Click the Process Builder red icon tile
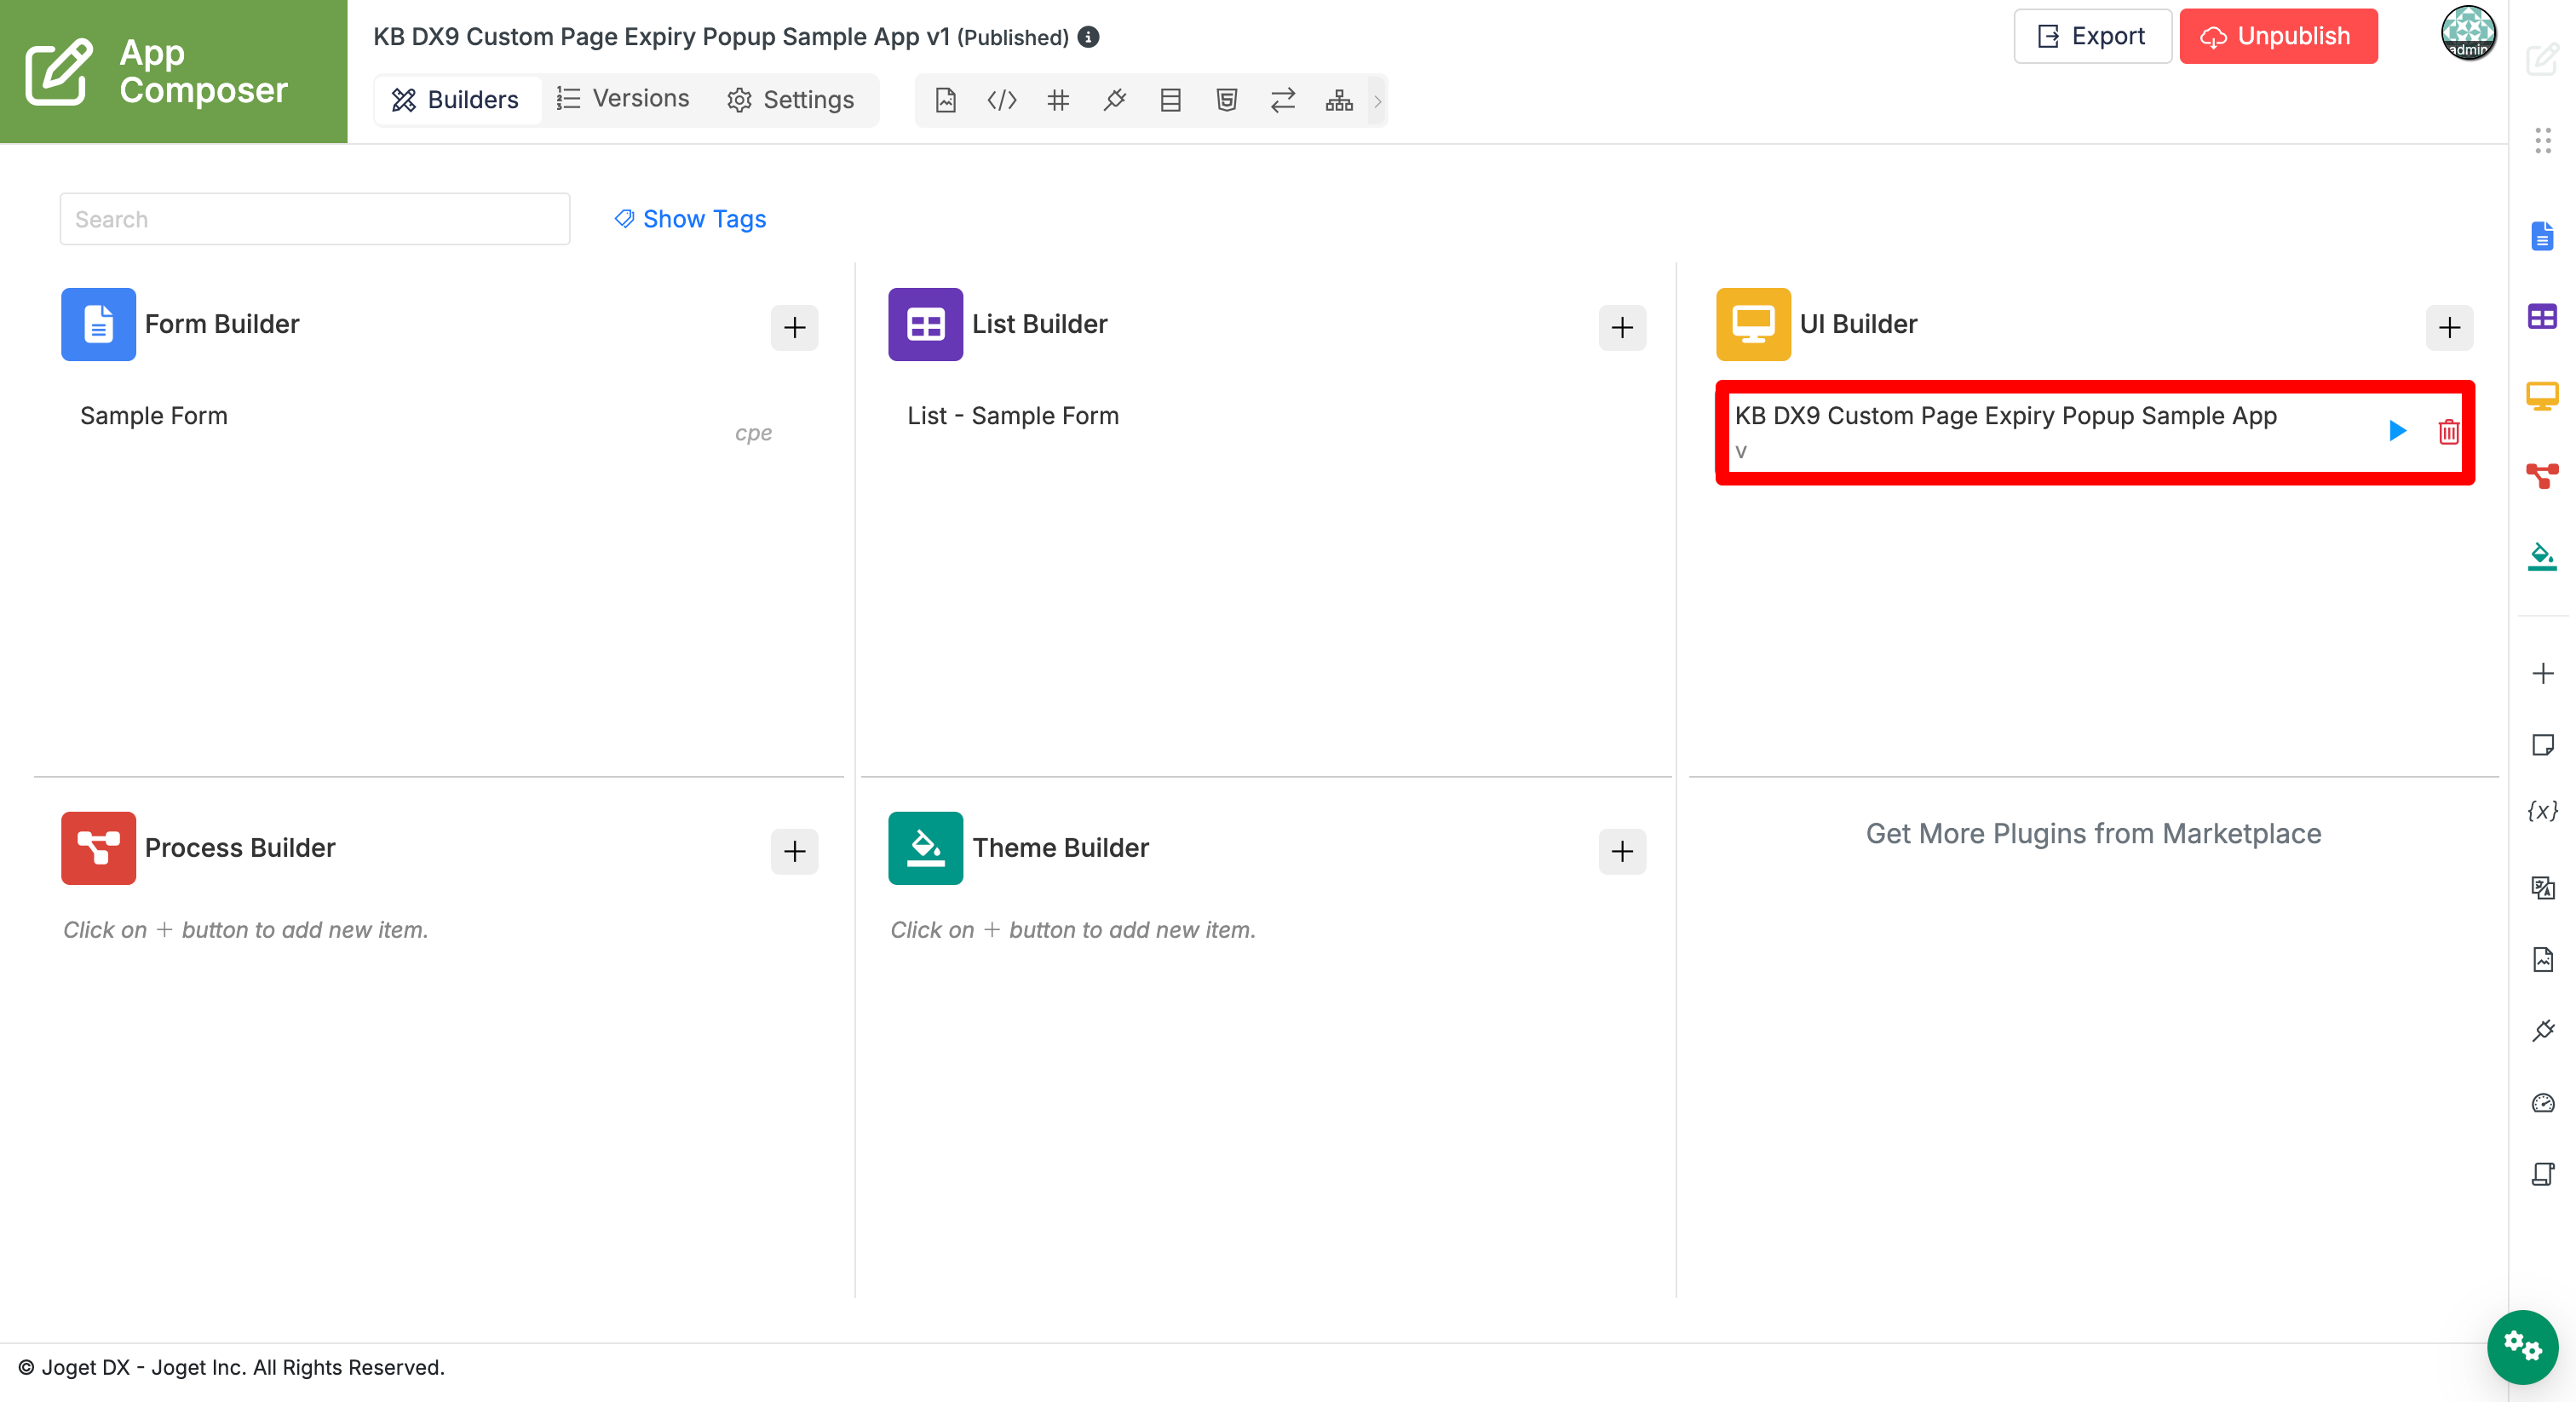The image size is (2576, 1402). (x=98, y=848)
